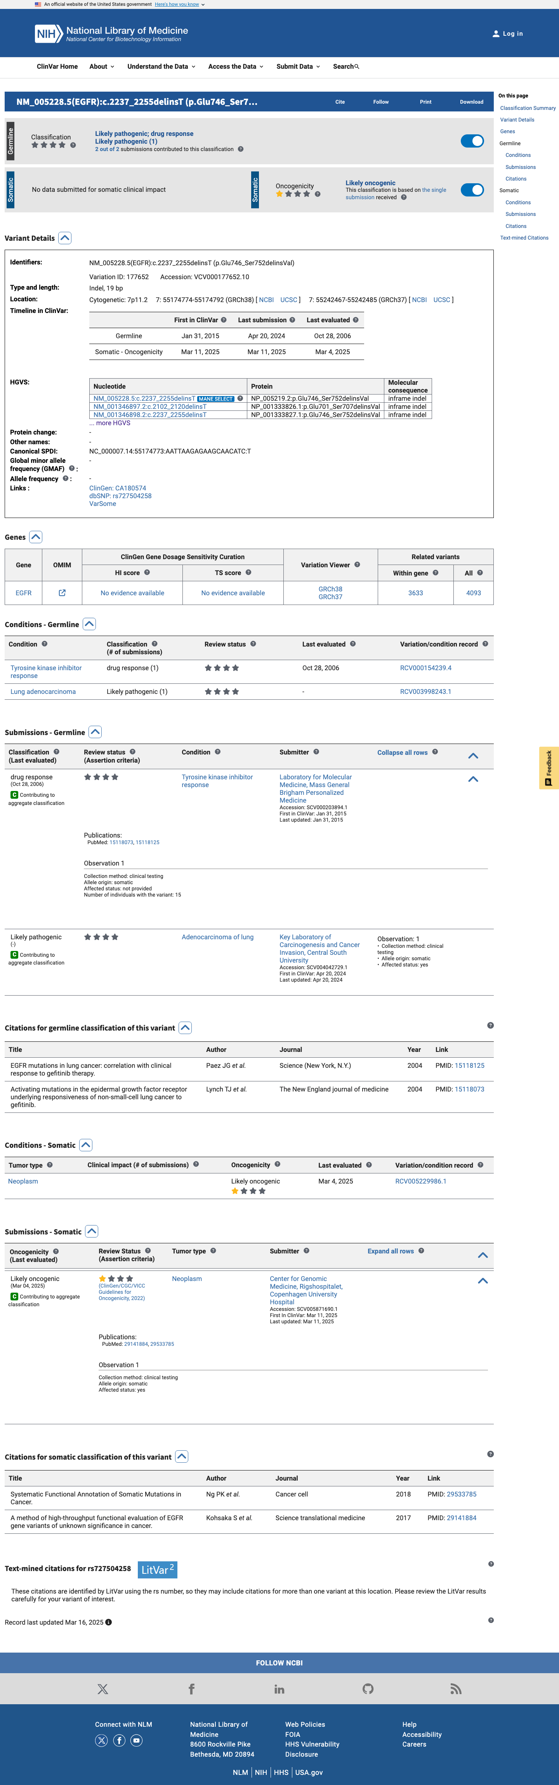Open the Understand the Data menu

161,66
